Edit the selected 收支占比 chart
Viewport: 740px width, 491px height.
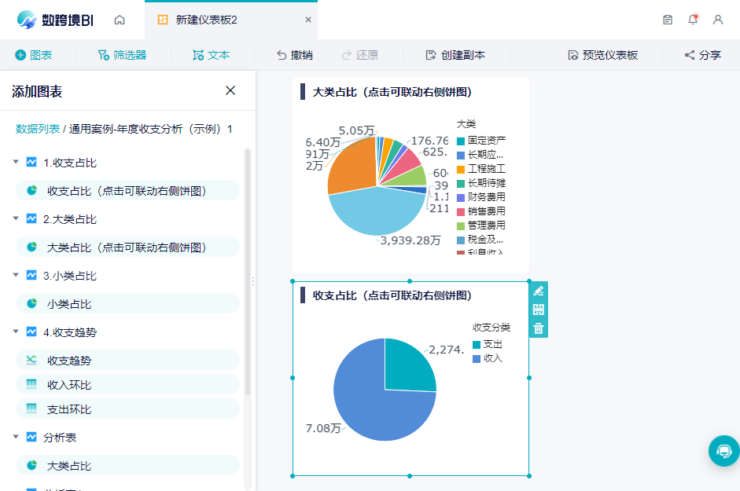point(539,291)
